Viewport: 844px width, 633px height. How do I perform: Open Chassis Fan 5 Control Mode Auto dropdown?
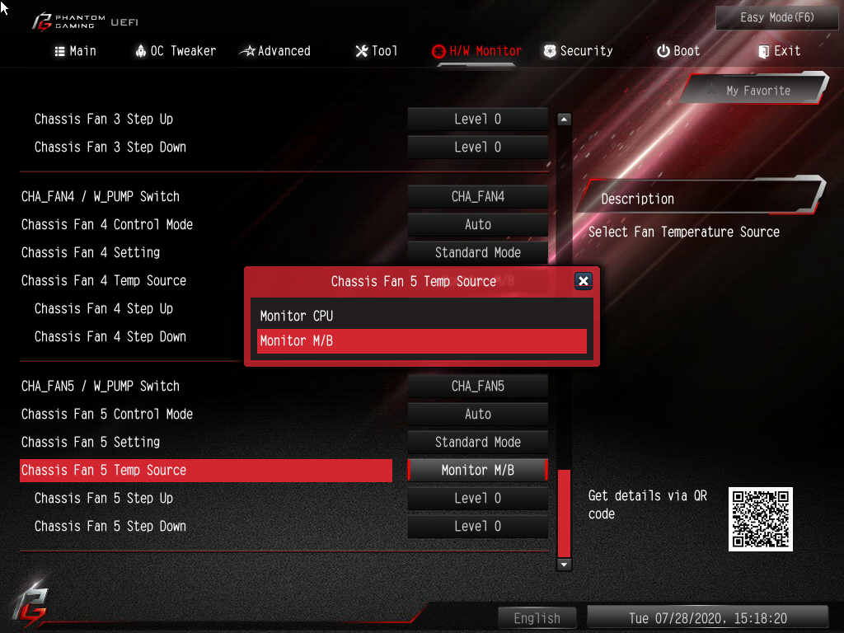[x=477, y=415]
